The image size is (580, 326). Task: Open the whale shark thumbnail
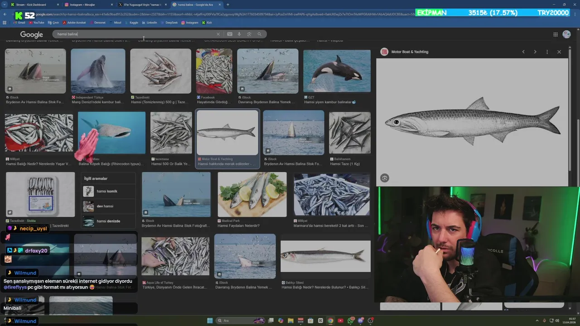(x=111, y=133)
